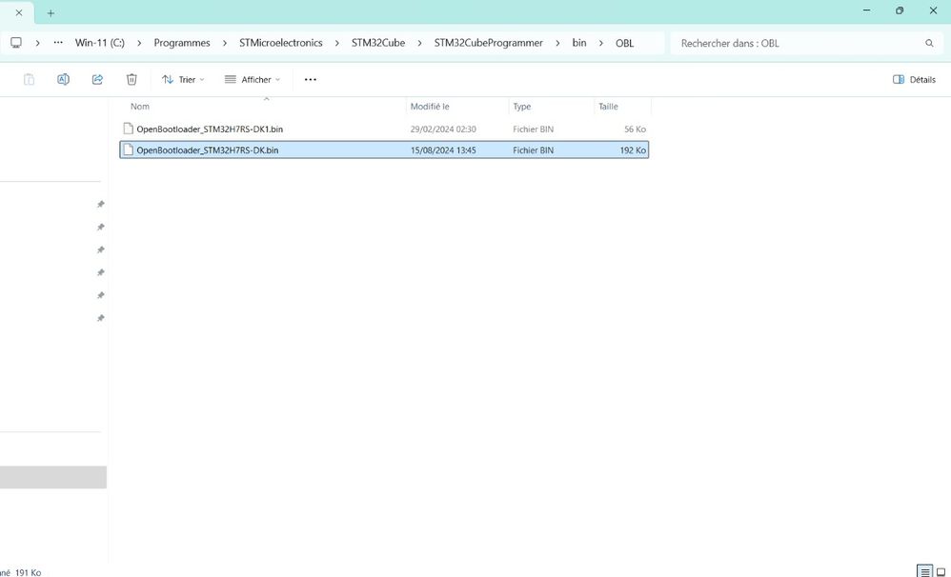Show hidden breadcrumb folders via the ellipsis

click(x=58, y=43)
